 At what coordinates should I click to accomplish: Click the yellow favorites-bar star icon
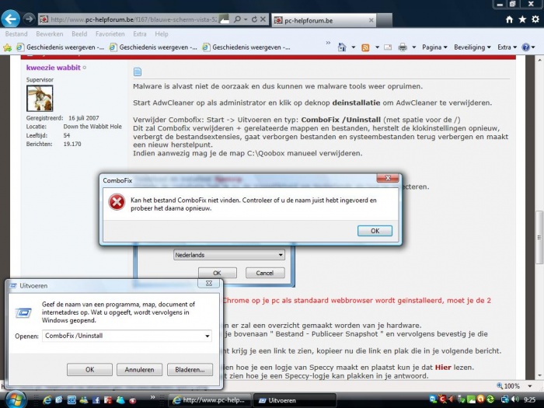coord(7,47)
